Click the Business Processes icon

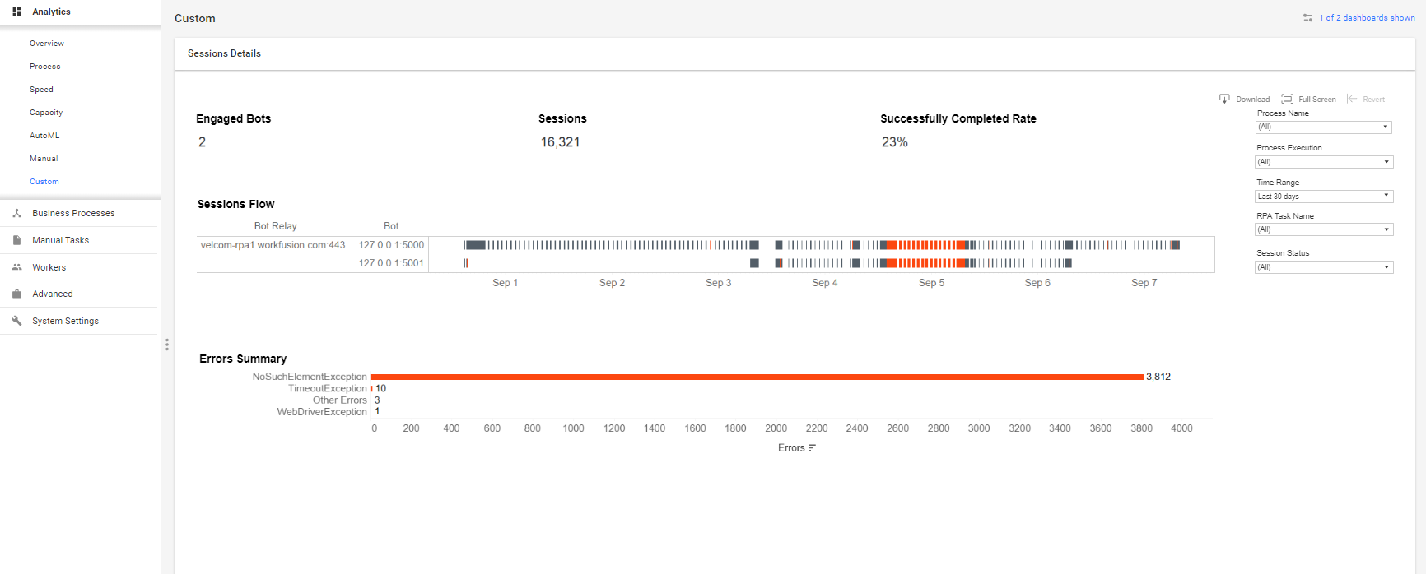point(16,213)
